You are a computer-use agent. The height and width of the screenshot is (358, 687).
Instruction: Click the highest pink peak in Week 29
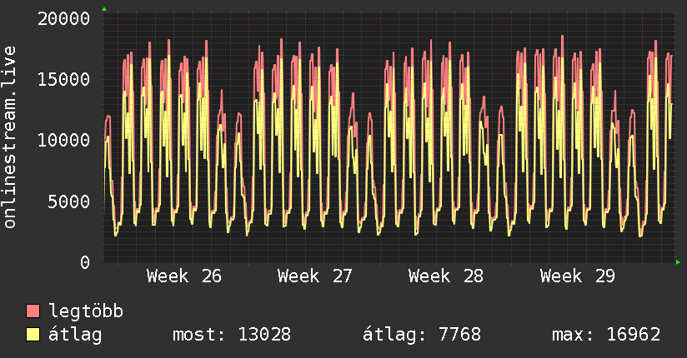[562, 37]
